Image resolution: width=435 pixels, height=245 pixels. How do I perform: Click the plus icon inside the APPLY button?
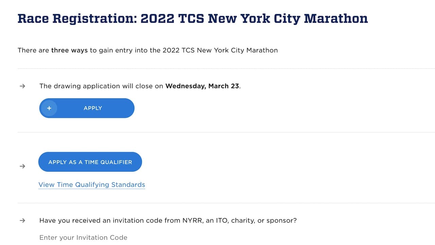coord(49,108)
